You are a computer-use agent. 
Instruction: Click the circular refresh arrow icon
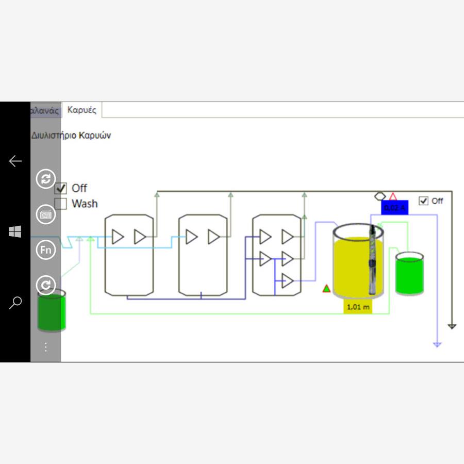tap(46, 285)
